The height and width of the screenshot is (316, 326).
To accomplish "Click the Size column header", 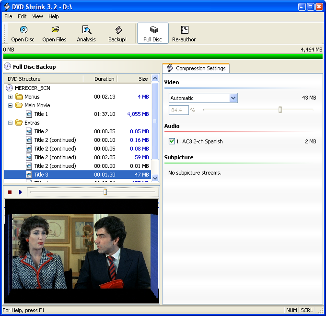I will (134, 79).
